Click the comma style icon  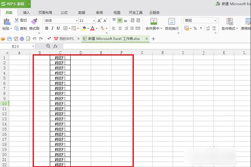click(201, 28)
